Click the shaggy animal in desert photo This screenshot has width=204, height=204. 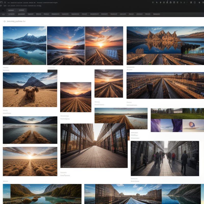30,90
